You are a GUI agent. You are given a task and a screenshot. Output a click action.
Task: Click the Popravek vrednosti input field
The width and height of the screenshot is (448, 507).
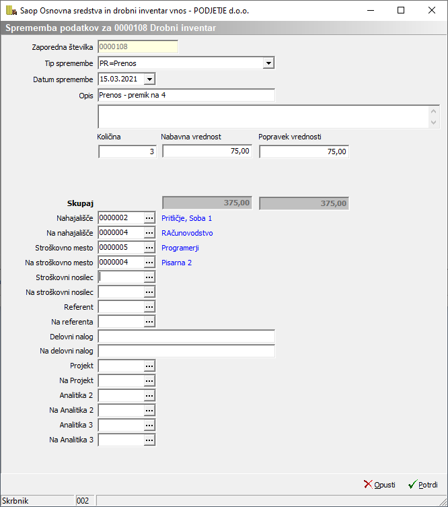tap(304, 151)
